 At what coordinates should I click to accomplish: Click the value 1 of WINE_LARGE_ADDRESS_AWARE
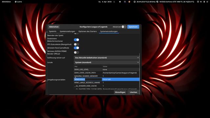tap(121, 83)
